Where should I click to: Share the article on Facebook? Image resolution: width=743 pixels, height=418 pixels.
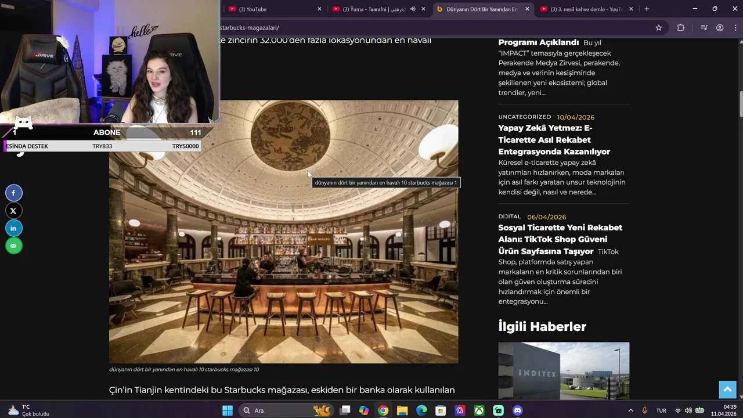(x=14, y=193)
